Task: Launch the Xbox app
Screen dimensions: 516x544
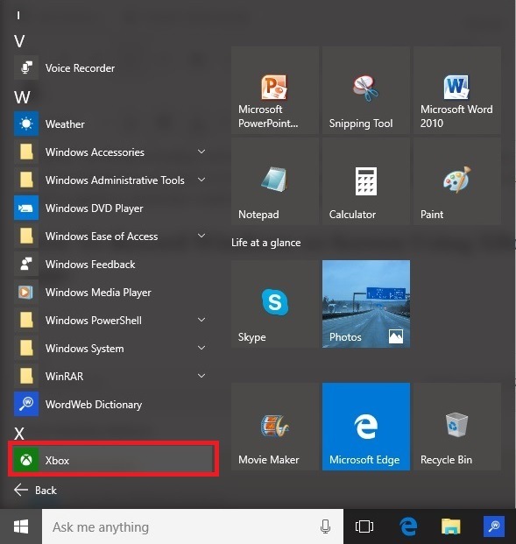Action: (x=113, y=460)
